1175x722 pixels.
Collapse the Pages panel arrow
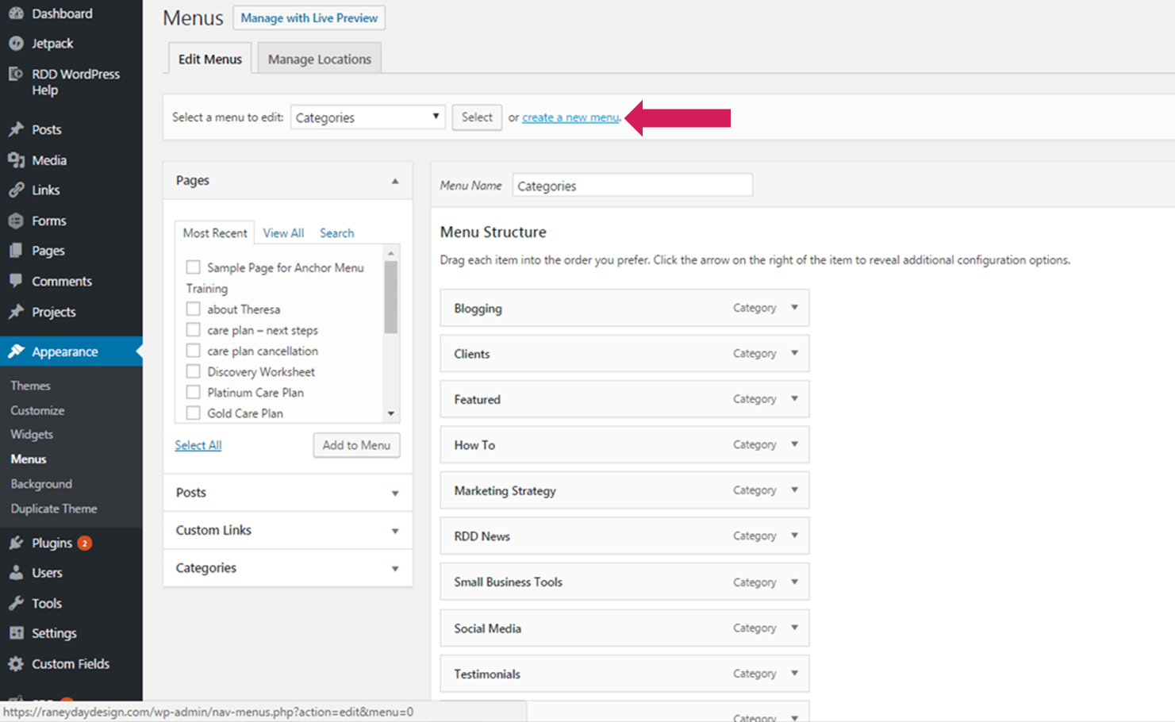coord(395,181)
